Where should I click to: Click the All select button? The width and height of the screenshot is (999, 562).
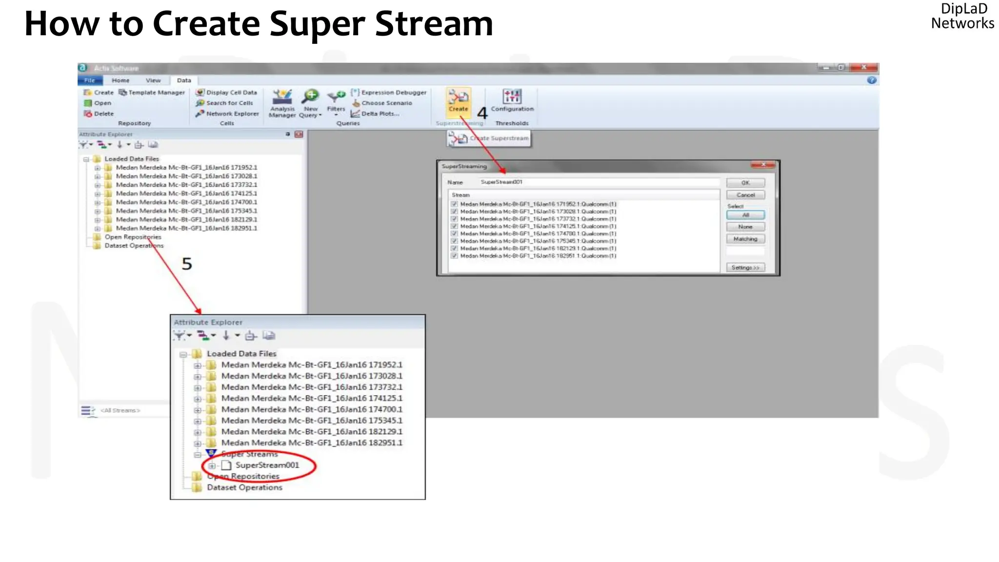745,215
